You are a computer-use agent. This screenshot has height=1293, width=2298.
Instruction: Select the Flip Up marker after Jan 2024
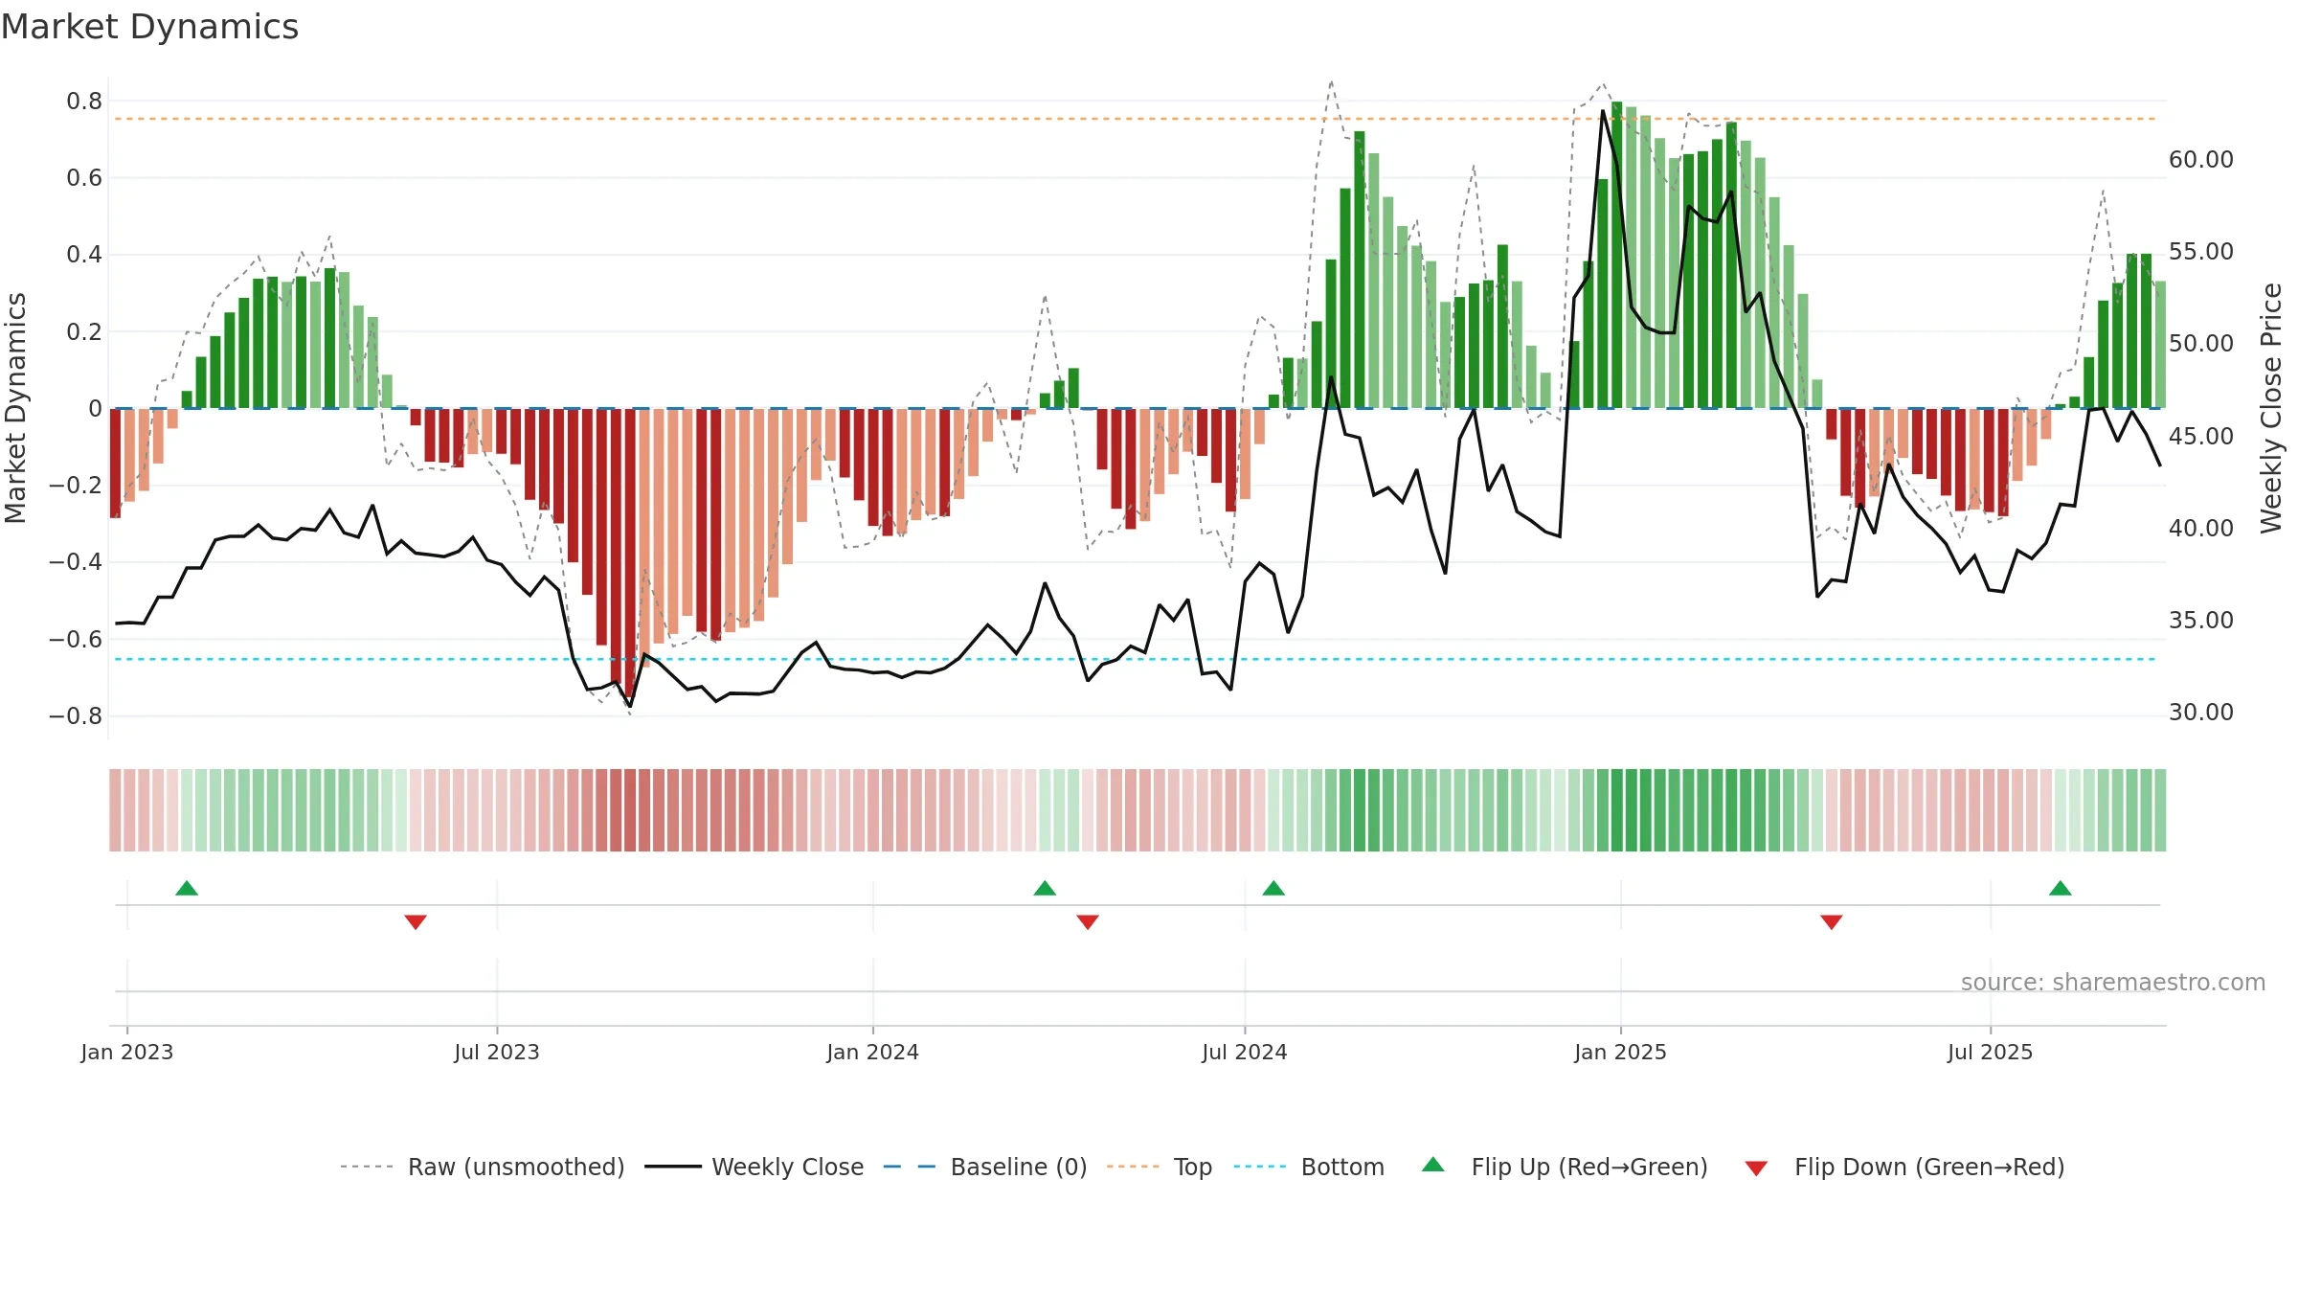(1045, 889)
